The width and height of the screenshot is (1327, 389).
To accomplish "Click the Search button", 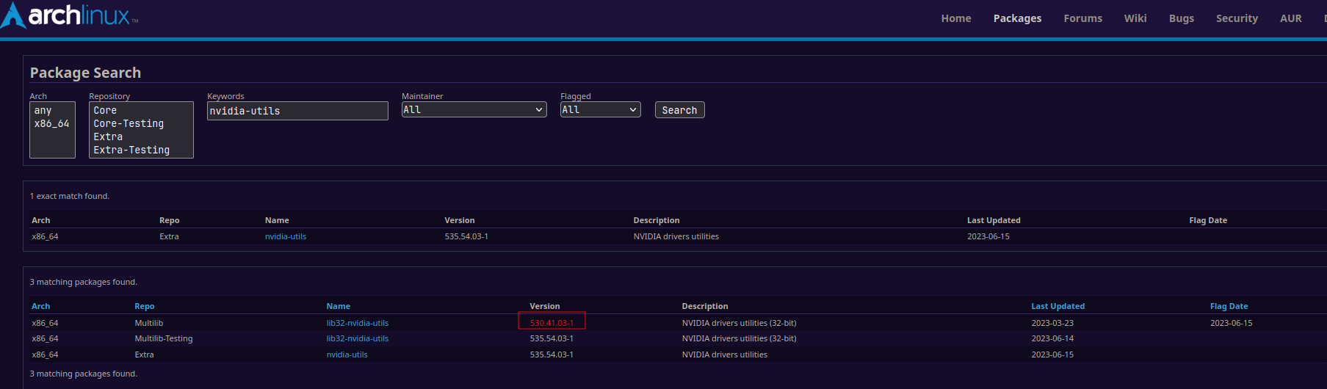I will pyautogui.click(x=679, y=110).
